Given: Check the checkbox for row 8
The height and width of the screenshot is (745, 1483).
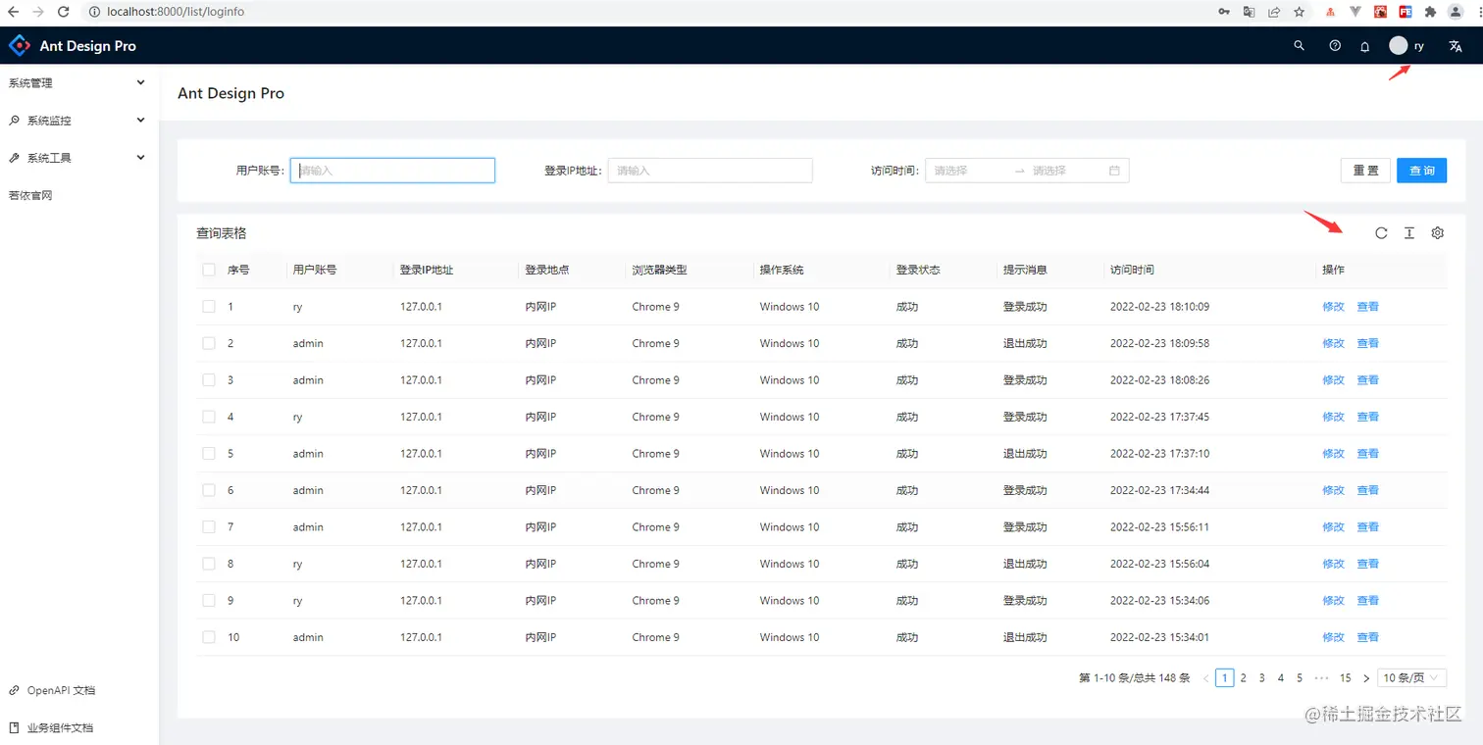Looking at the screenshot, I should pyautogui.click(x=209, y=564).
